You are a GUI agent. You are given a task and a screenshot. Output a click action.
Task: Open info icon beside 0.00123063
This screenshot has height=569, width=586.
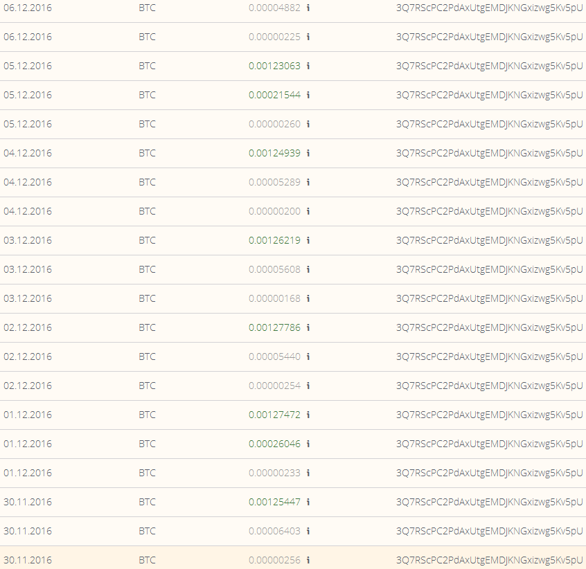coord(308,66)
